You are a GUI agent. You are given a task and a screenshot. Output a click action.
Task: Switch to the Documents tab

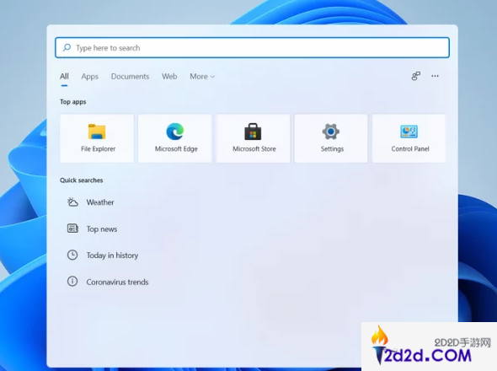click(130, 77)
